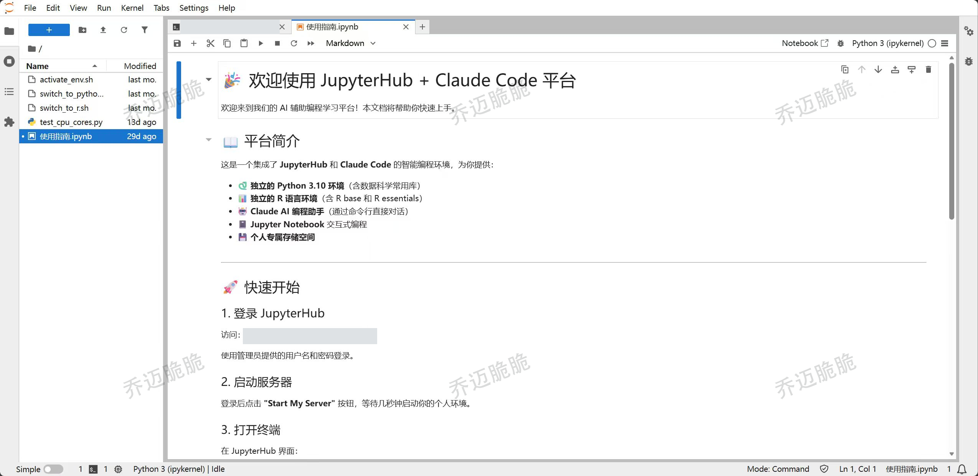Move the active cell down arrow
This screenshot has width=978, height=476.
878,69
